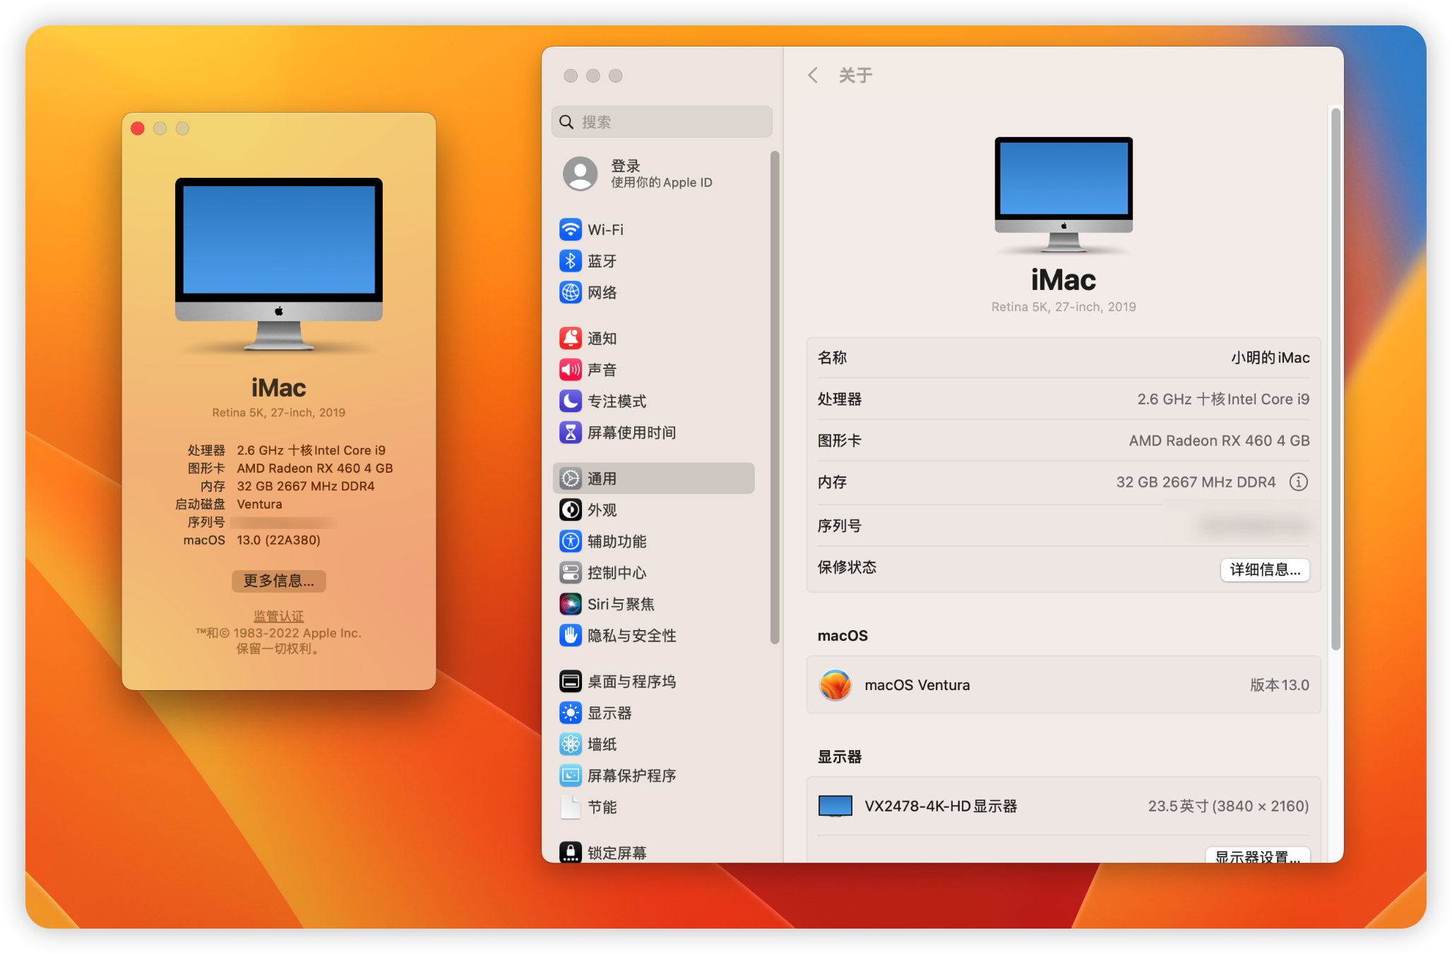Open the 显示器 brightness icon
This screenshot has height=954, width=1452.
coord(570,713)
